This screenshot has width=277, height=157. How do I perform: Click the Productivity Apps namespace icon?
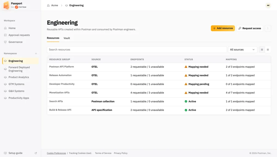(5, 98)
